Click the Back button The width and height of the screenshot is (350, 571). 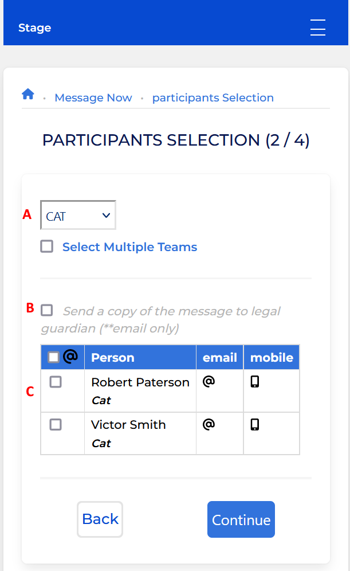(x=100, y=519)
